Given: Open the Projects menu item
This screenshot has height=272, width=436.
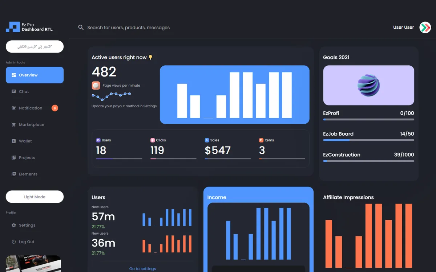Looking at the screenshot, I should tap(35, 157).
